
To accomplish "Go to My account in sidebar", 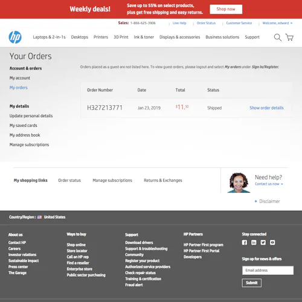I will point(20,78).
